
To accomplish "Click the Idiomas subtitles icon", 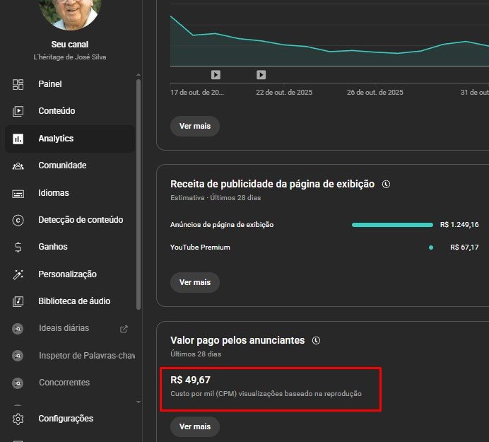I will pos(18,194).
